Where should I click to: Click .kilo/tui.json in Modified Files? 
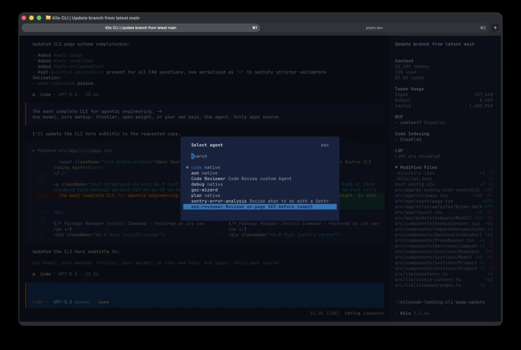tap(444, 178)
